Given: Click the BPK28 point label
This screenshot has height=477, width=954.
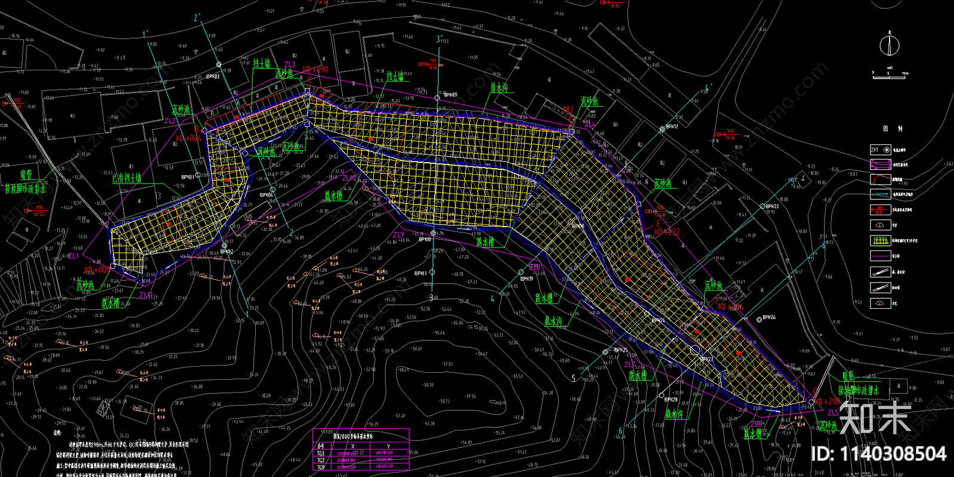Looking at the screenshot, I should click(x=671, y=399).
